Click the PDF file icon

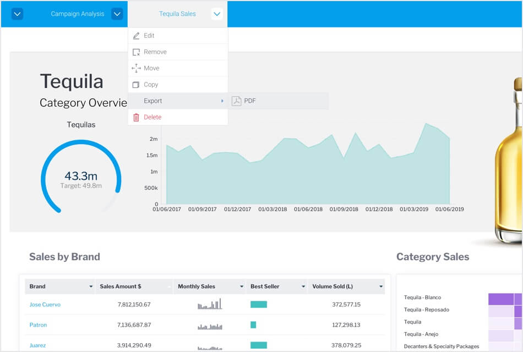[x=237, y=101]
